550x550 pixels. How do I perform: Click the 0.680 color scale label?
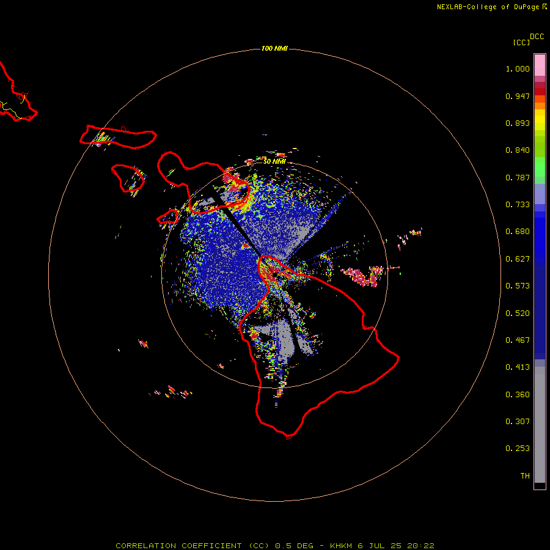coord(518,232)
